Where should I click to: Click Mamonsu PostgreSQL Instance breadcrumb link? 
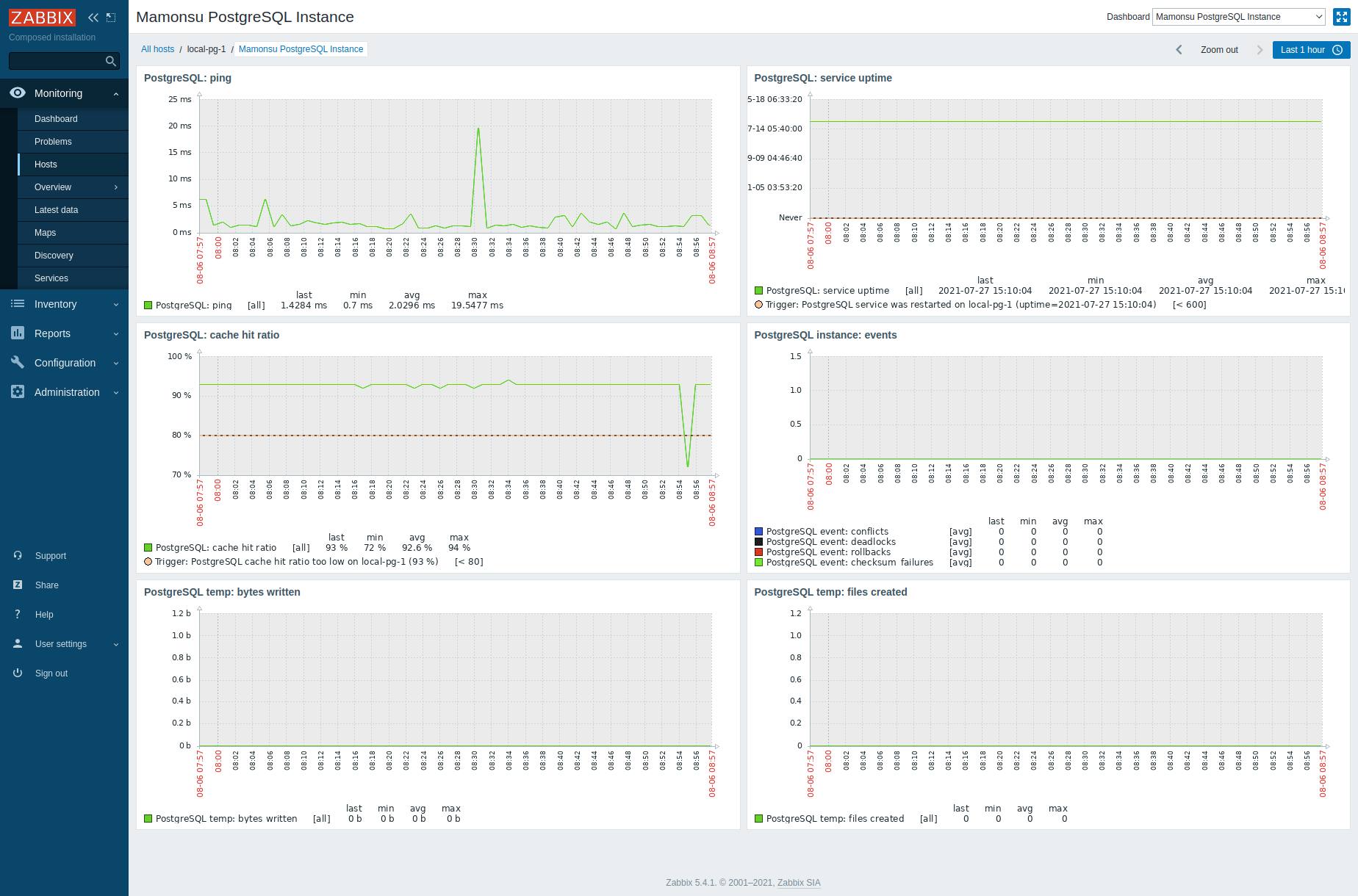tap(301, 49)
